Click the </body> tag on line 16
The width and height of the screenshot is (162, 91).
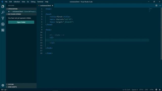pyautogui.click(x=49, y=48)
